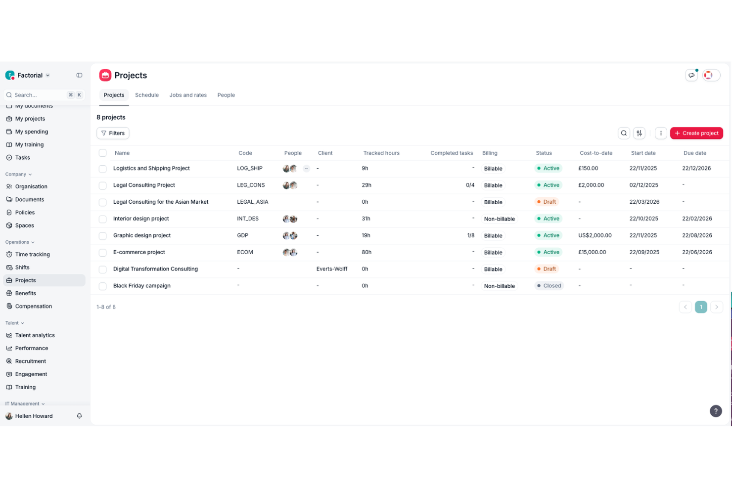The width and height of the screenshot is (732, 488).
Task: Collapse the Operations sidebar section
Action: click(33, 242)
